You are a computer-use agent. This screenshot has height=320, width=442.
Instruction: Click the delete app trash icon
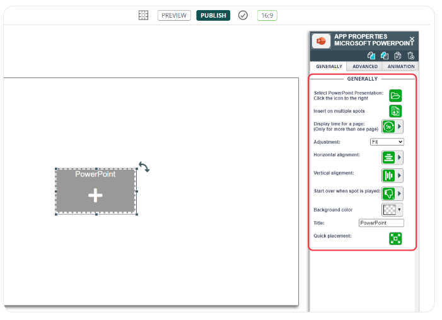coord(410,56)
